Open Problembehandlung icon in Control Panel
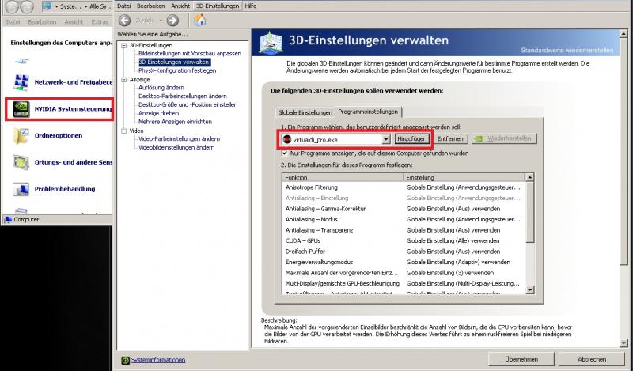 pyautogui.click(x=21, y=189)
